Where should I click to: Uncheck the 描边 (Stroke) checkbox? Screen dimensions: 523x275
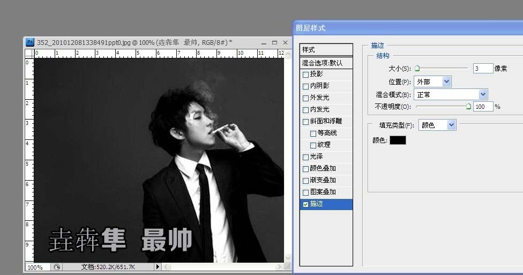pos(305,204)
